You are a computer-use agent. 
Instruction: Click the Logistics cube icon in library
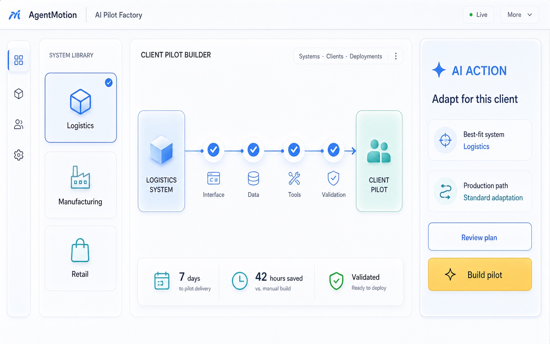80,102
